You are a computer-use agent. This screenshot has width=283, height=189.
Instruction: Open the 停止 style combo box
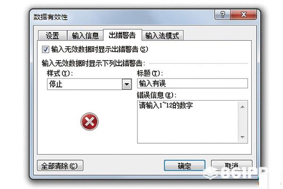[89, 84]
